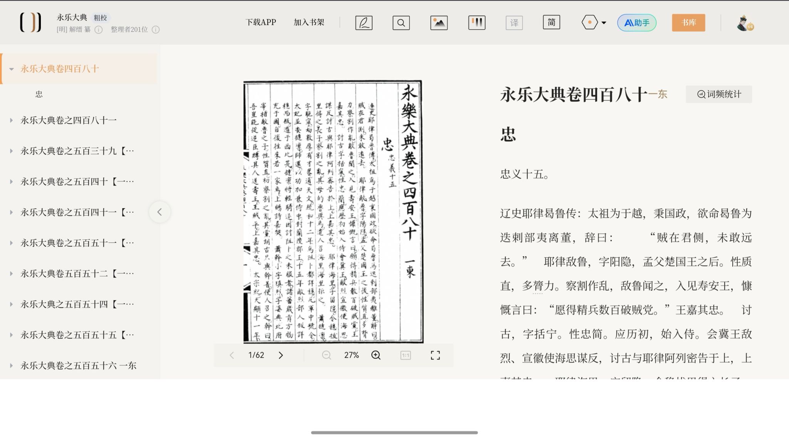
Task: Collapse 永乐大典卷四百八十 tree node
Action: click(12, 69)
